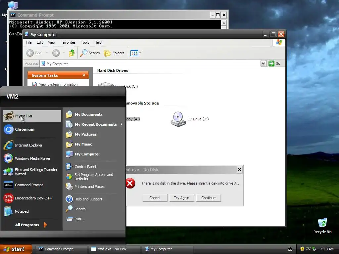Screen dimensions: 339x254
Task: Click the Start button
Action: coord(16,249)
